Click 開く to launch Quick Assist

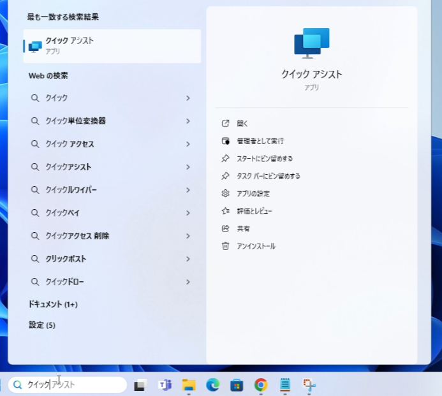[x=242, y=124]
